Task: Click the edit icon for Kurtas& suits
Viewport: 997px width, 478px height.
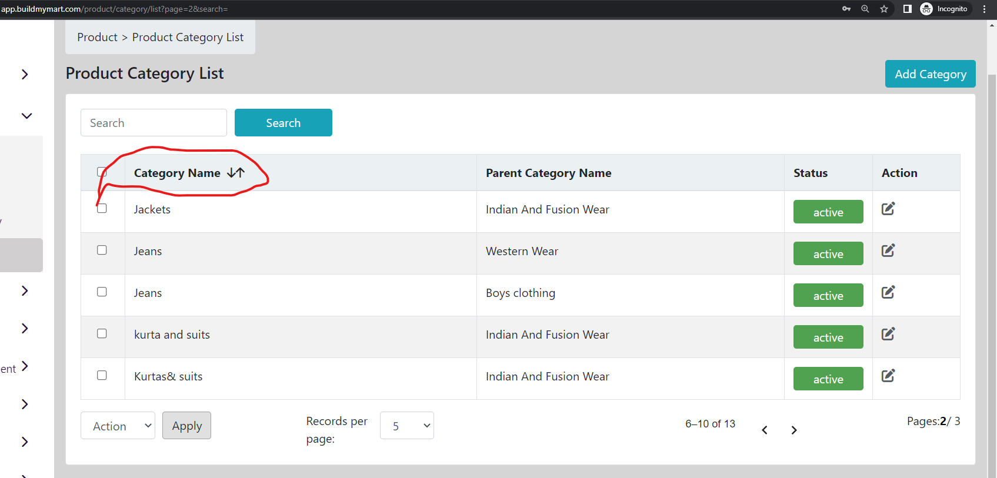Action: [x=888, y=376]
